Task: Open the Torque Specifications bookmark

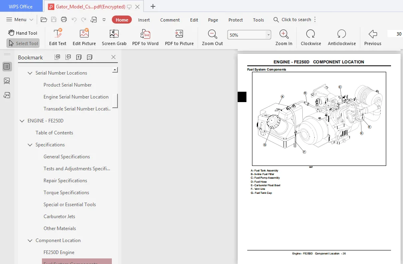Action: tap(66, 193)
